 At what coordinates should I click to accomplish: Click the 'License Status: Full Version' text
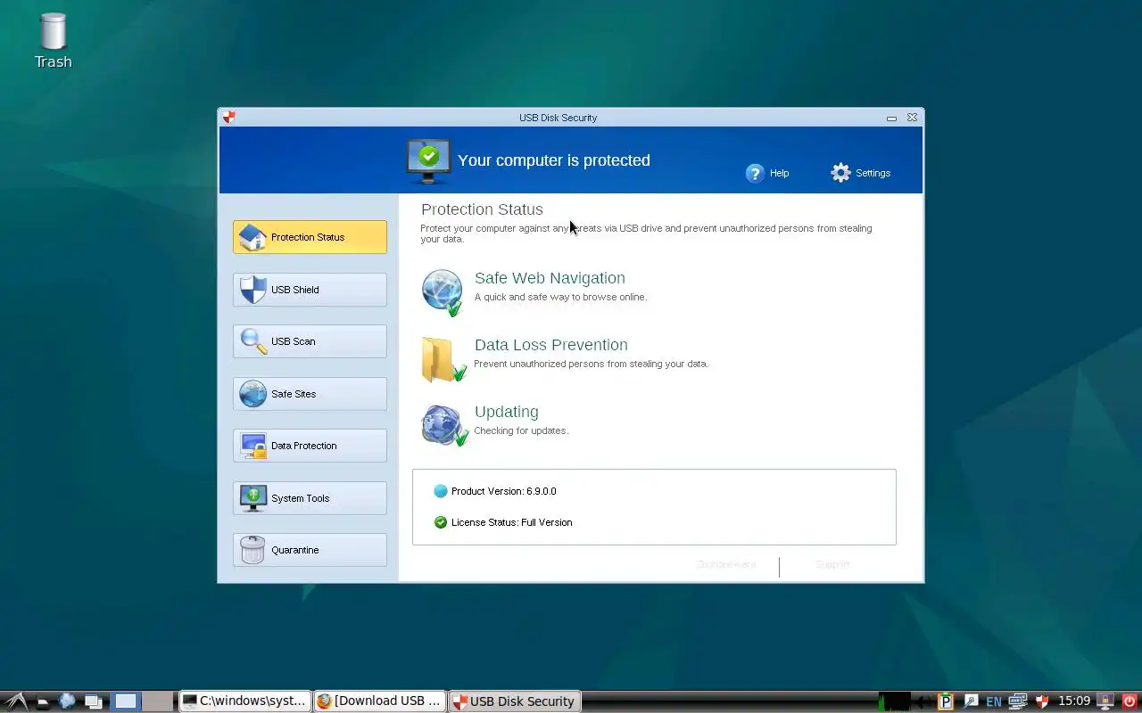pyautogui.click(x=511, y=522)
